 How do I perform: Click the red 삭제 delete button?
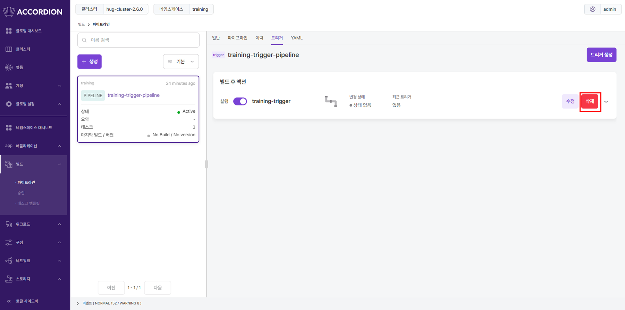pos(590,101)
